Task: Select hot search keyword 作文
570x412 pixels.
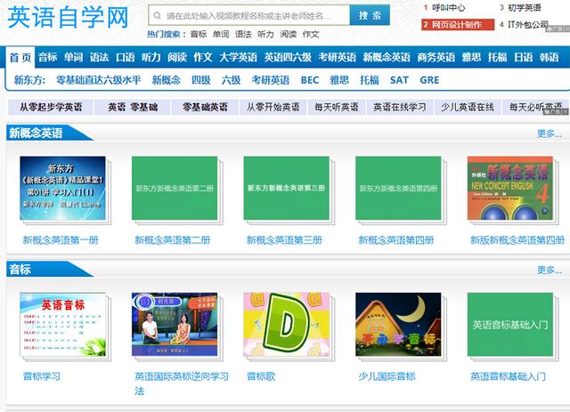Action: coord(311,35)
